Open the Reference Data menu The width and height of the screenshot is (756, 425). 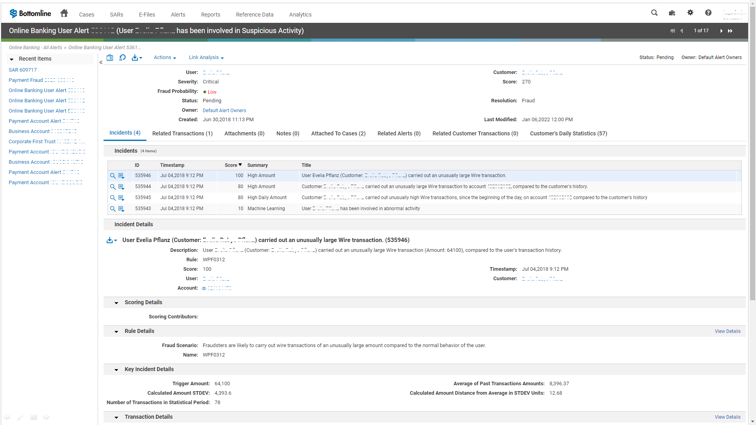254,15
